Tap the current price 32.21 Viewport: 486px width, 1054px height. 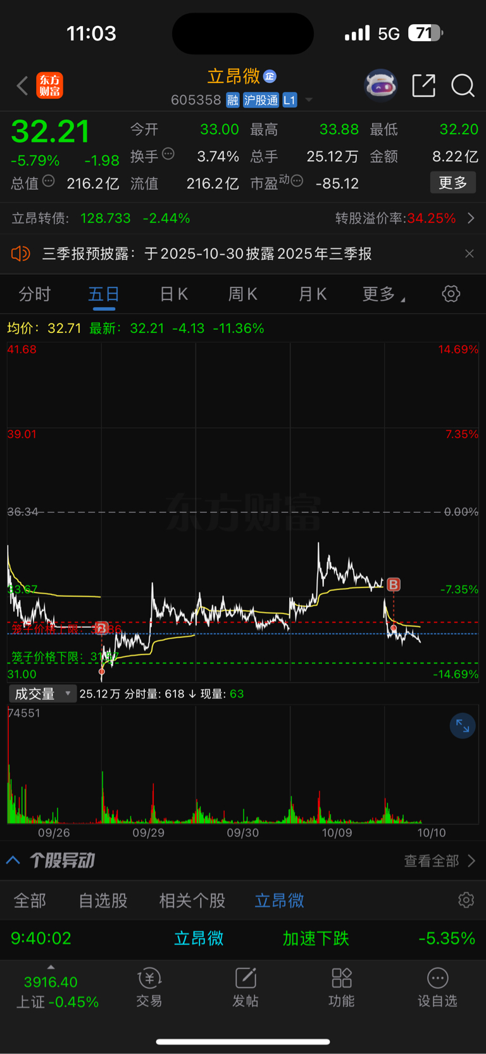pos(51,132)
